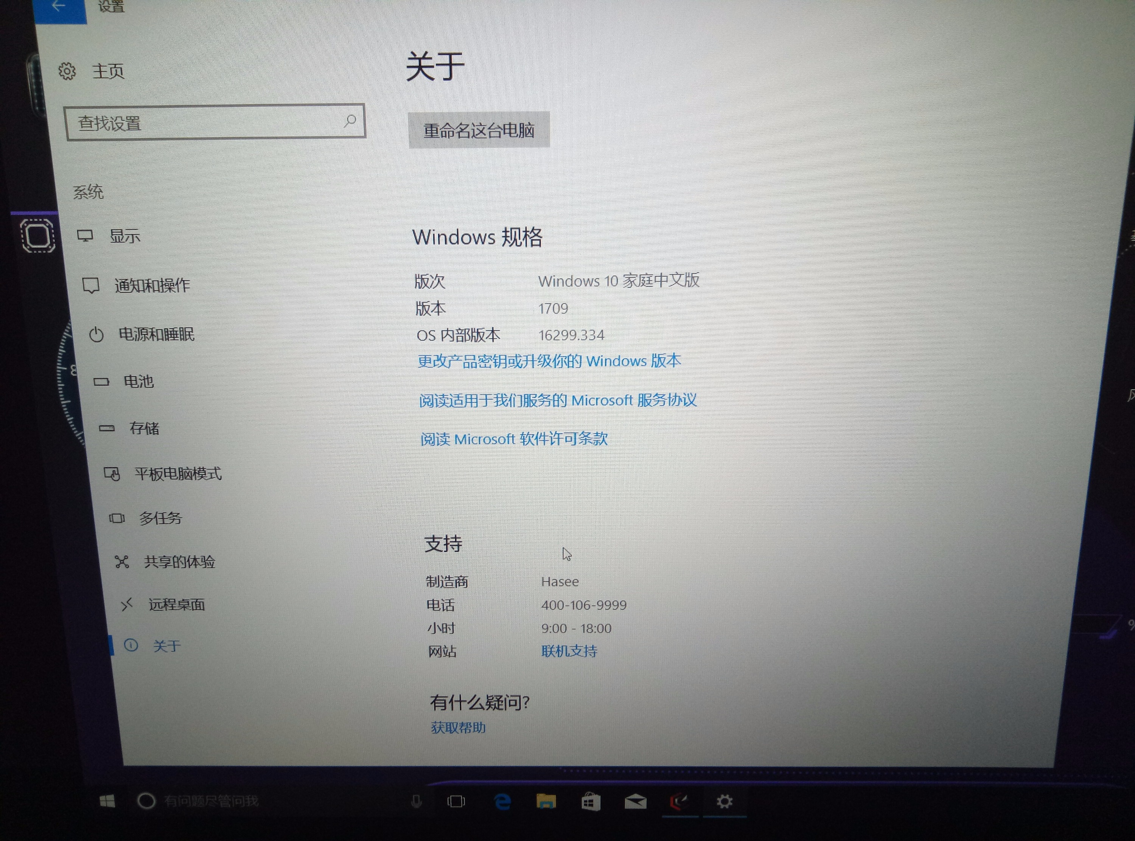Viewport: 1135px width, 841px height.
Task: Click inside the 查找设置 search field
Action: pos(204,123)
